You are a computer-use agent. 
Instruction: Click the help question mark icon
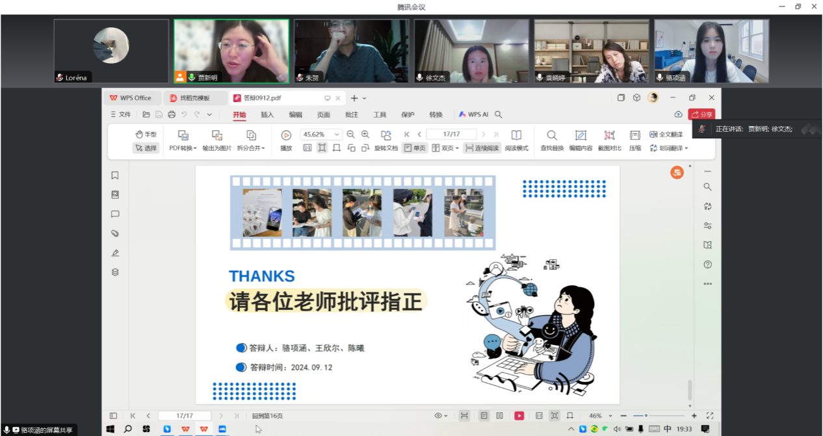click(708, 264)
